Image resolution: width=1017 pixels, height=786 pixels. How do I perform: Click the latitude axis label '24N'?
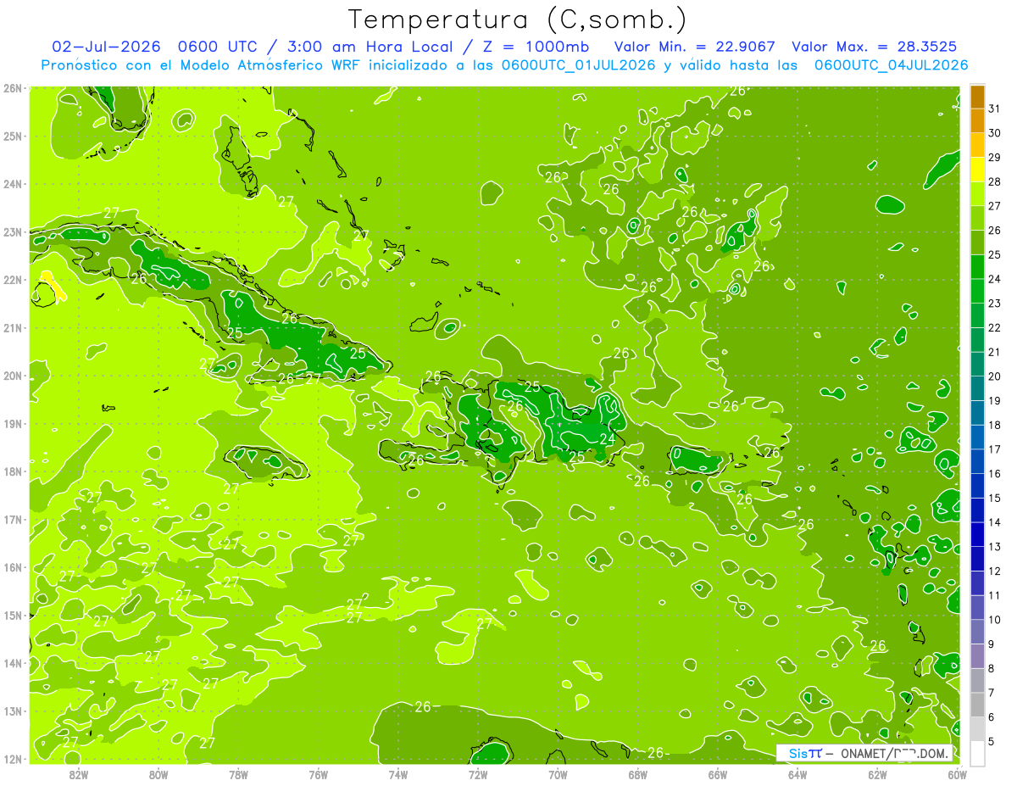click(12, 184)
